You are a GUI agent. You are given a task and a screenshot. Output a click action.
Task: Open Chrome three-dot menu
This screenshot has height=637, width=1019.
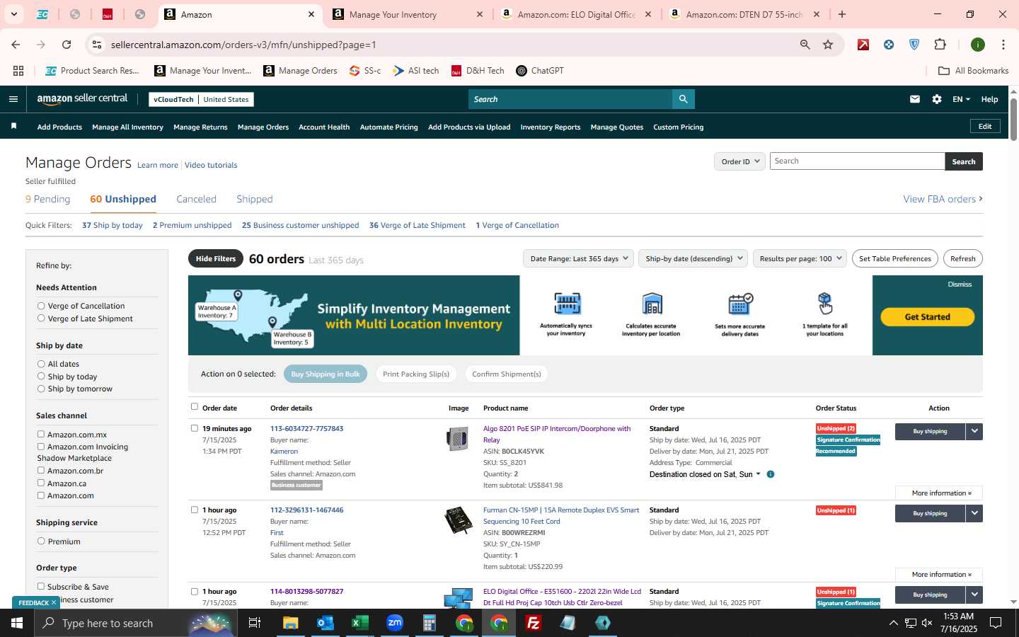click(1003, 45)
